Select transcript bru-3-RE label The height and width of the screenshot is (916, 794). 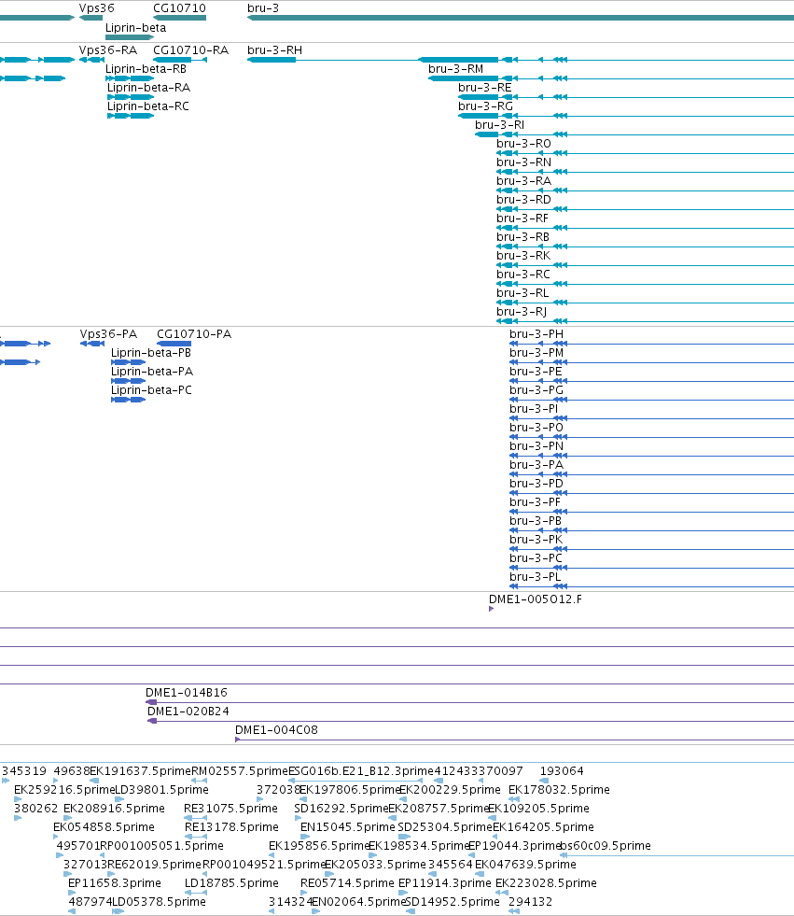pos(484,88)
